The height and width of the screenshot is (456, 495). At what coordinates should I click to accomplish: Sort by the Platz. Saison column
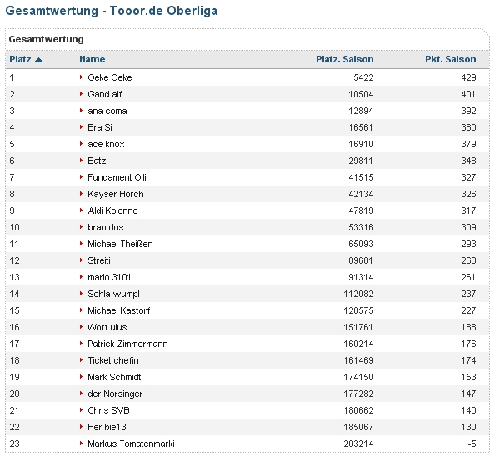[x=345, y=59]
